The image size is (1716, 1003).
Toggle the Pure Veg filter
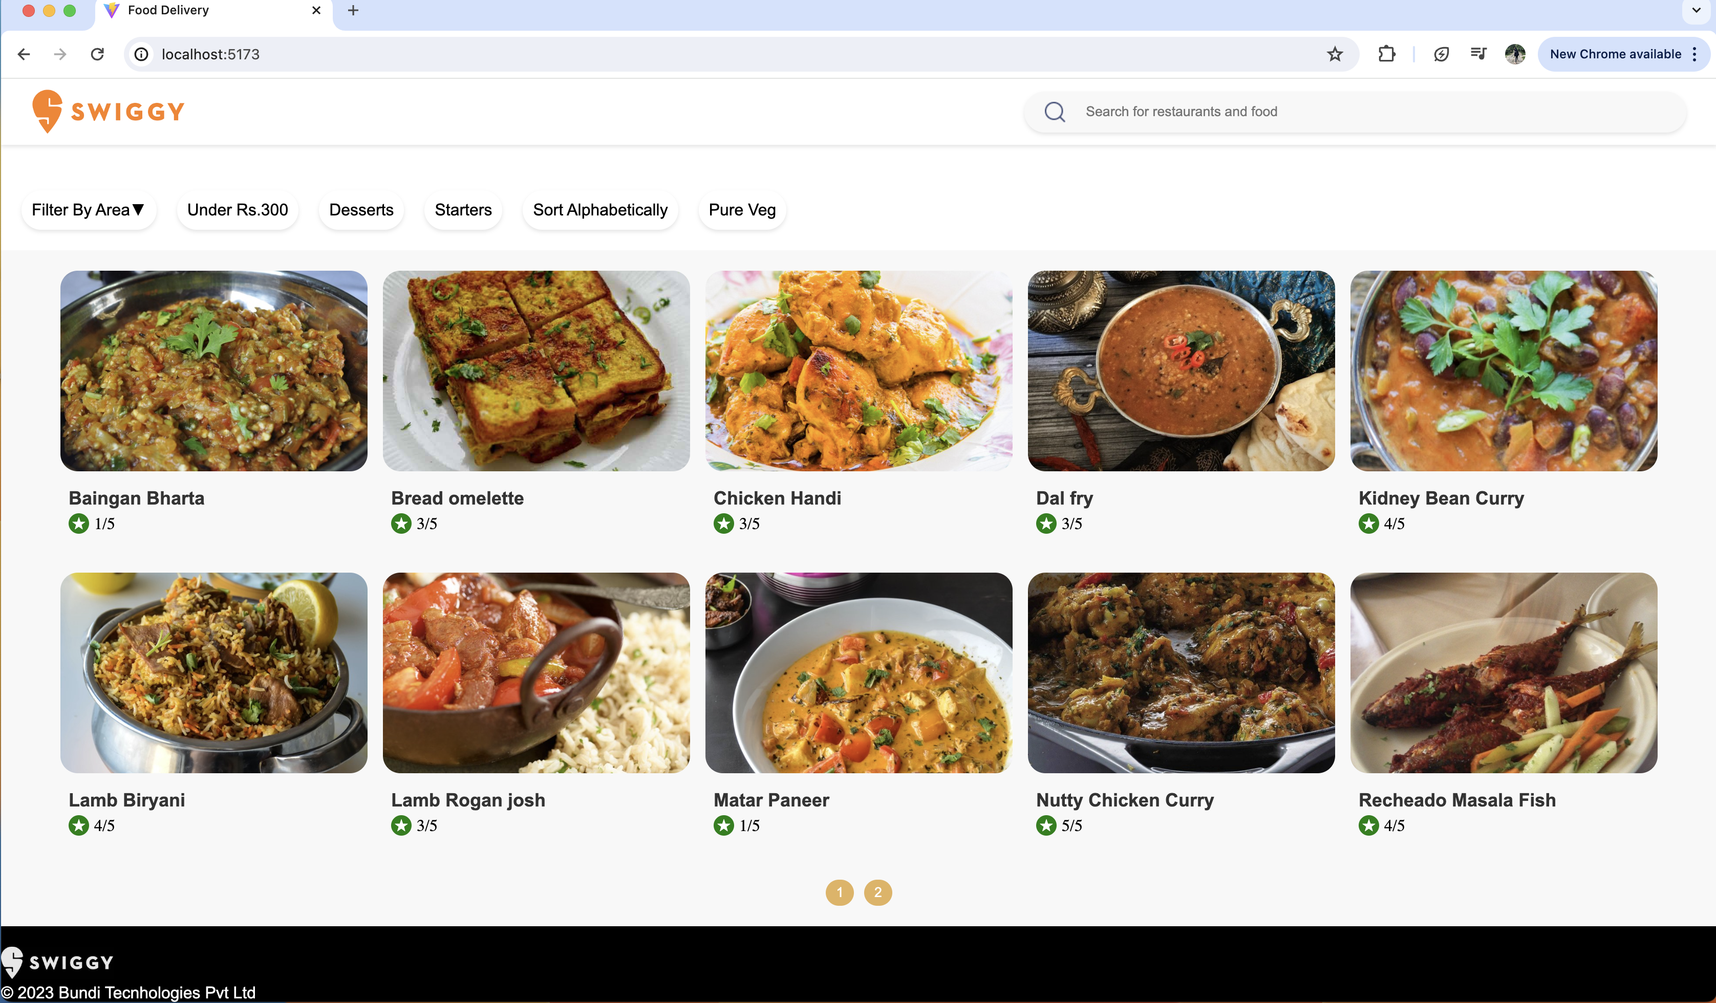tap(742, 210)
